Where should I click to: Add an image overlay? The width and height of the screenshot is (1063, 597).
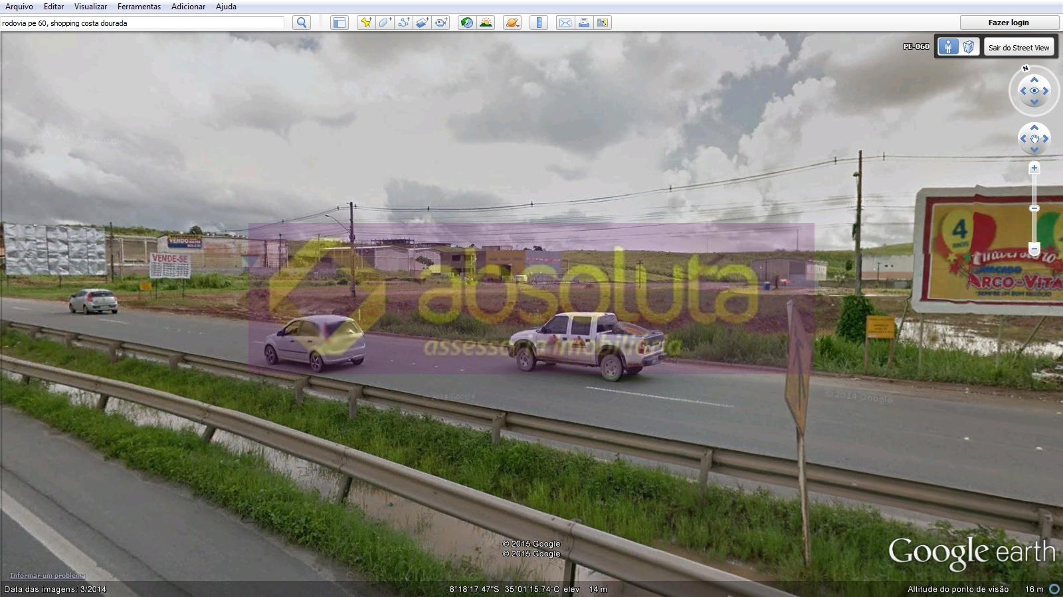pos(422,23)
